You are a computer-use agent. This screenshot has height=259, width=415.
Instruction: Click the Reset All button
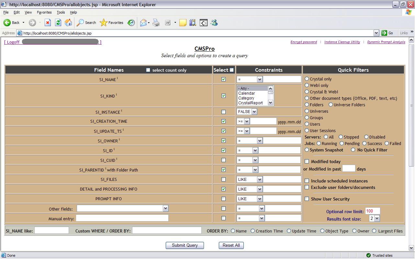click(231, 245)
